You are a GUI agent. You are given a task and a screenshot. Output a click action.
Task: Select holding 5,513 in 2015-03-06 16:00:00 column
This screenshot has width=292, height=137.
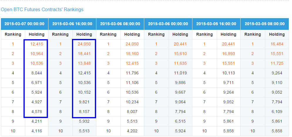coord(84,131)
